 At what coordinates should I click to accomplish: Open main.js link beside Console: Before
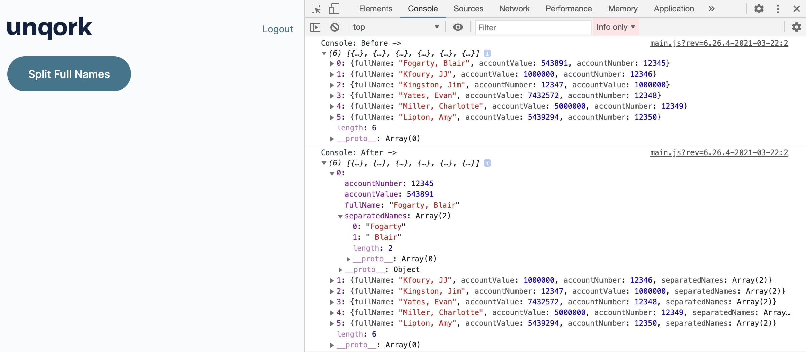pos(719,43)
